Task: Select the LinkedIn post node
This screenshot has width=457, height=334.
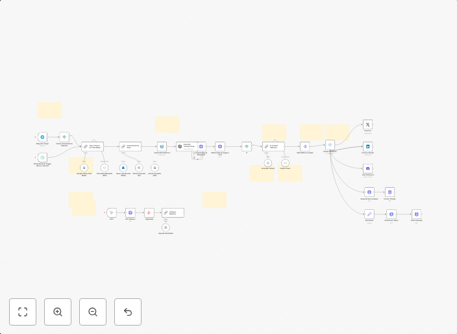Action: [367, 147]
